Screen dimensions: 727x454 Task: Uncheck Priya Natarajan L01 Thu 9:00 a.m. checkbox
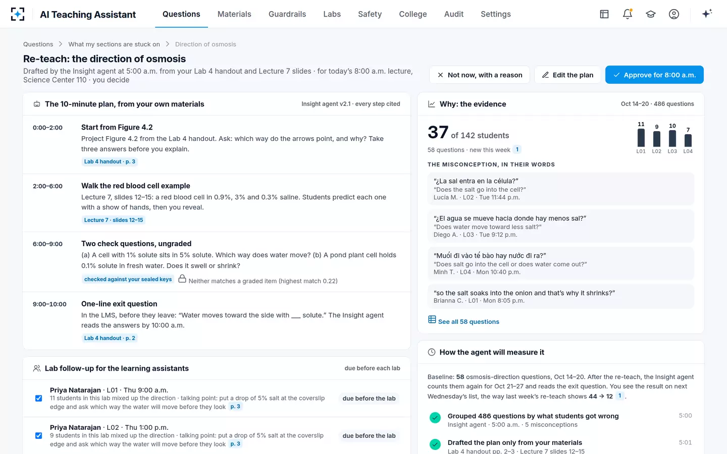click(38, 399)
